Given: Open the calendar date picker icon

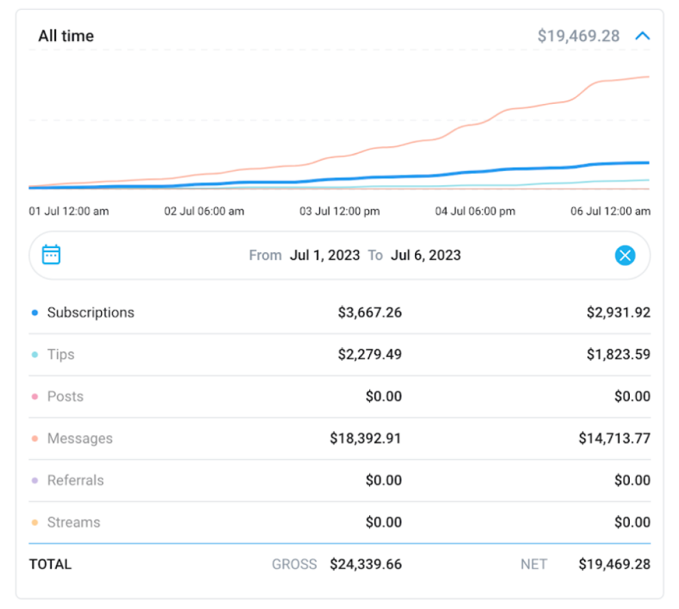Looking at the screenshot, I should click(51, 255).
